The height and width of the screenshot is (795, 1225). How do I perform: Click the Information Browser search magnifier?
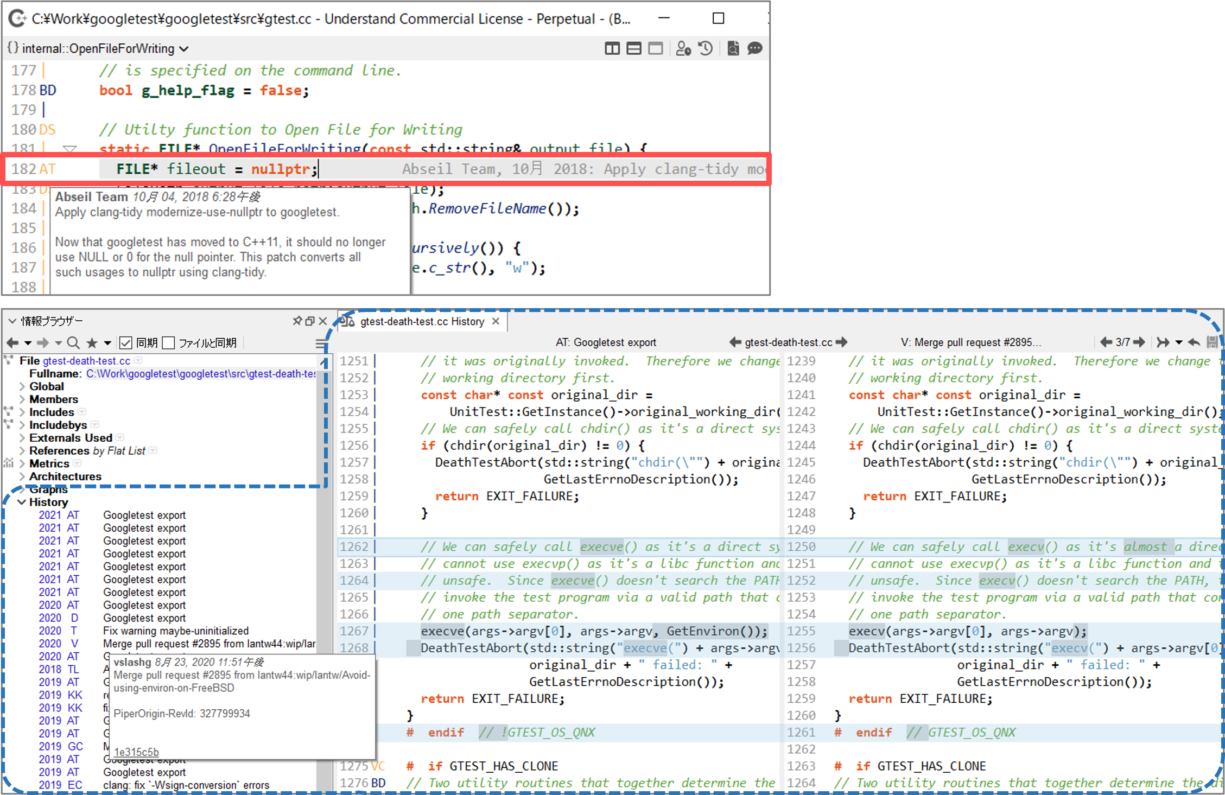tap(73, 342)
